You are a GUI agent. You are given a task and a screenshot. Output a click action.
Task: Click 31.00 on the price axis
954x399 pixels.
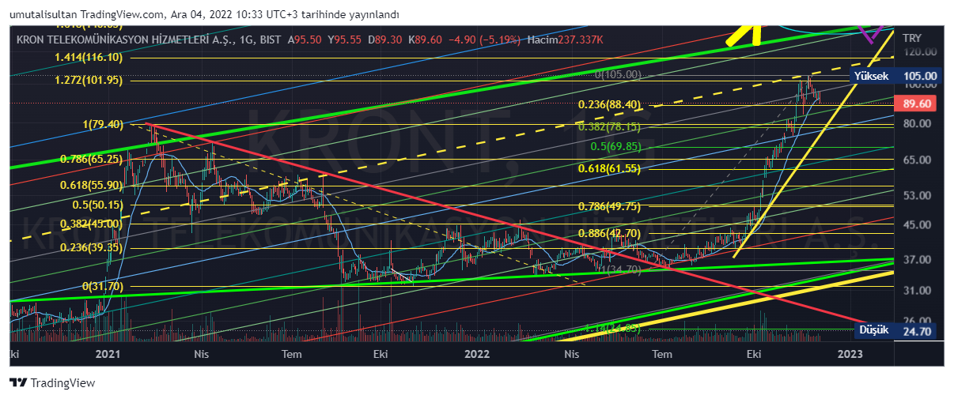[918, 291]
